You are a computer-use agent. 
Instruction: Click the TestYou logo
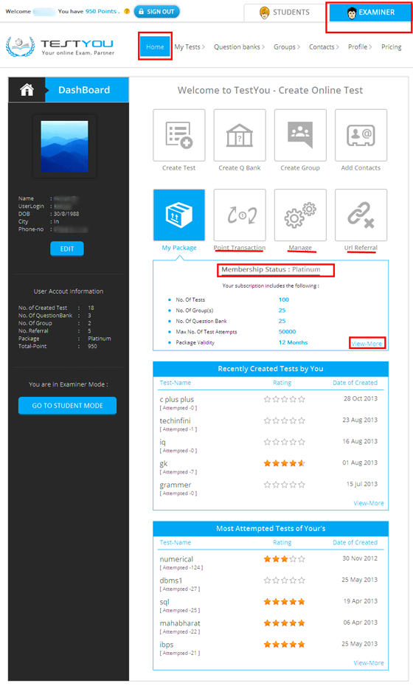[60, 46]
